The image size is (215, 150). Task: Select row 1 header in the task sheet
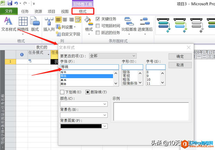click(10, 61)
